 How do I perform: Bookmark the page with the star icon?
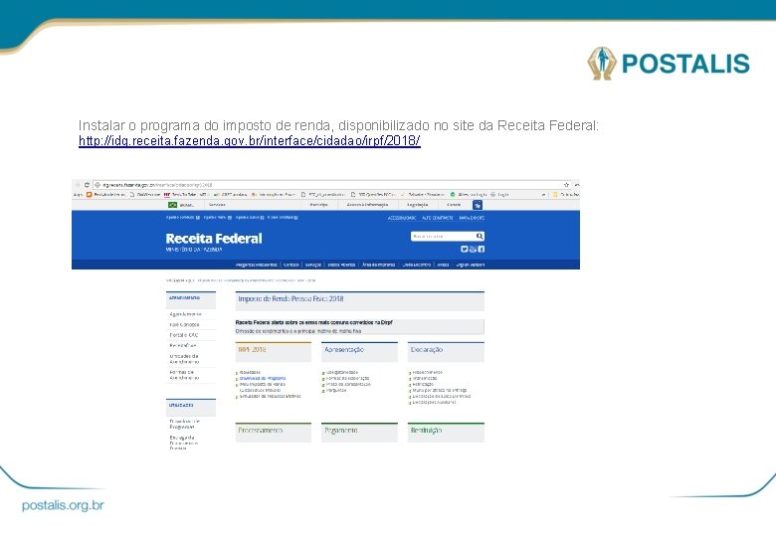tap(567, 185)
